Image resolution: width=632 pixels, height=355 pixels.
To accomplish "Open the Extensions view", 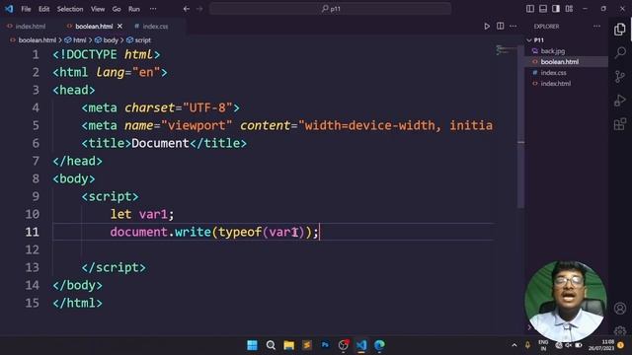I will tap(620, 124).
